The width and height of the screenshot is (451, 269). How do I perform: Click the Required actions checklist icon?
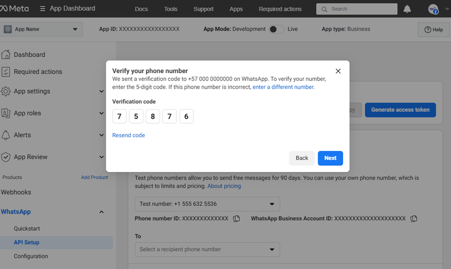pyautogui.click(x=6, y=72)
